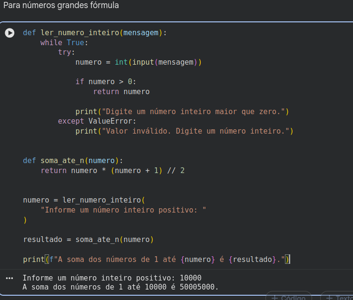Click the 'return numero' line inside the if block
Screen dimensions: 353x300
(121, 92)
